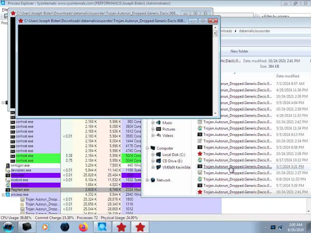Click the icon of Trojan process PID 1012
The image size is (311, 233).
(x=22, y=209)
